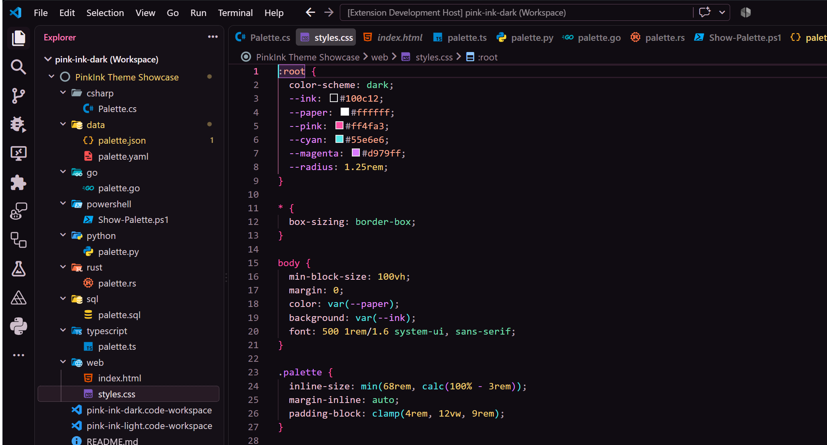Viewport: 827px width, 445px height.
Task: Switch to the index.html tab
Action: pos(393,38)
